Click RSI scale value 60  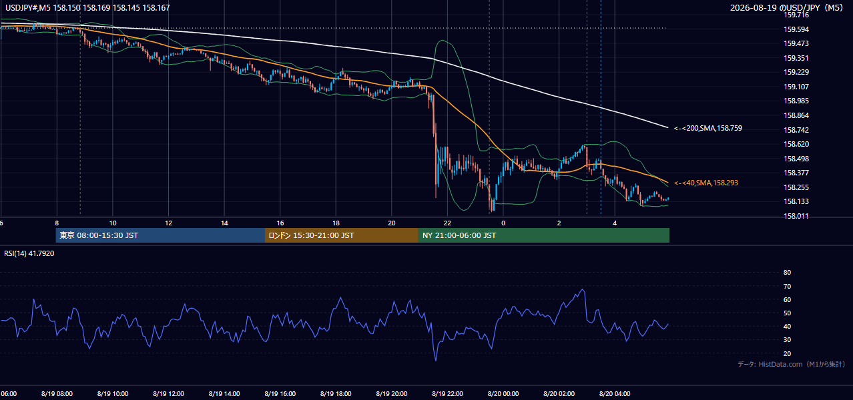pyautogui.click(x=788, y=299)
